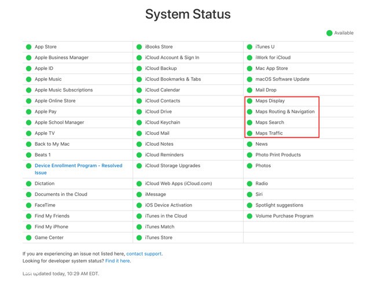Image resolution: width=382 pixels, height=281 pixels.
Task: Click the Find My iPhone entry
Action: point(52,227)
